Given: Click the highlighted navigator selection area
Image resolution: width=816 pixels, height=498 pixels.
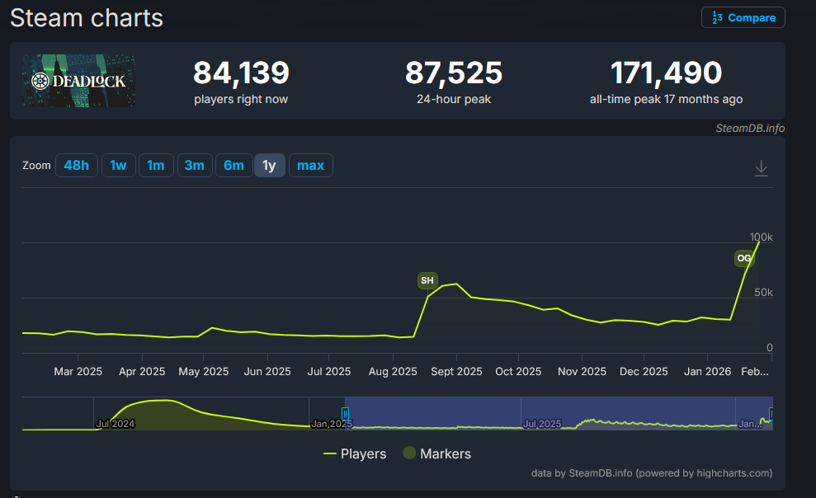Looking at the screenshot, I should [x=559, y=413].
